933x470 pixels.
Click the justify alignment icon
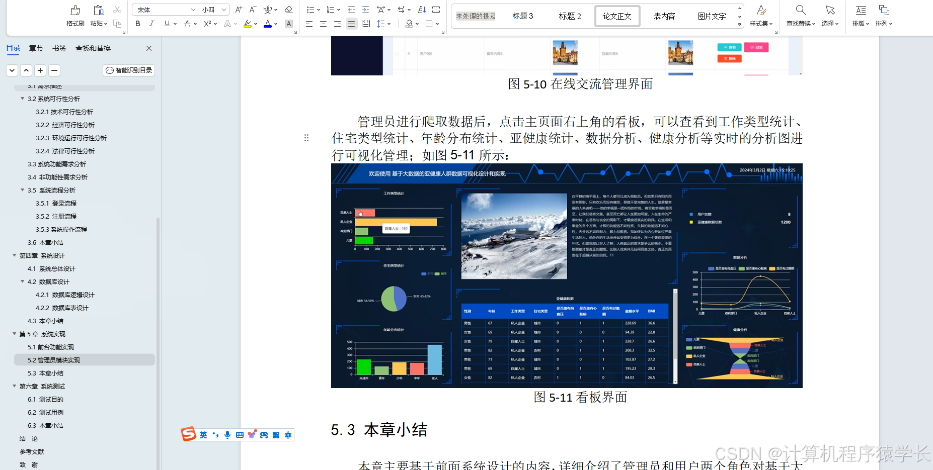[351, 24]
